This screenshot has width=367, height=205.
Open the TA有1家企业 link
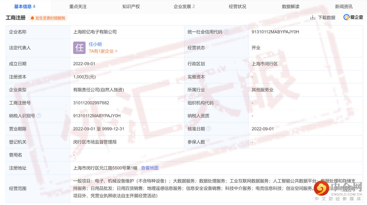click(x=103, y=51)
